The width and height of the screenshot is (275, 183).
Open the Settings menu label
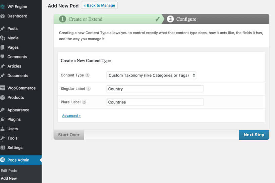click(15, 148)
